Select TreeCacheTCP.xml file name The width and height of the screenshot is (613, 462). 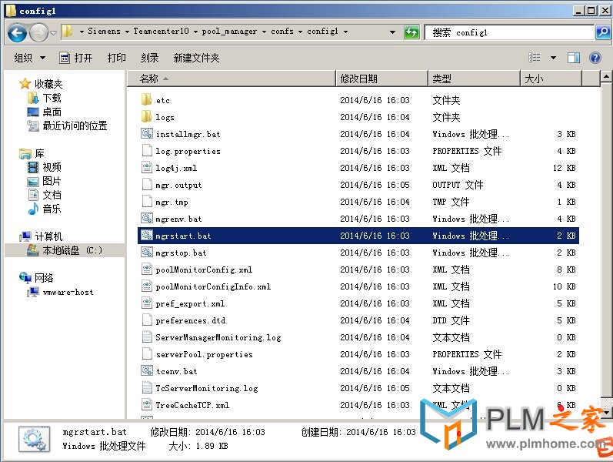pyautogui.click(x=192, y=405)
